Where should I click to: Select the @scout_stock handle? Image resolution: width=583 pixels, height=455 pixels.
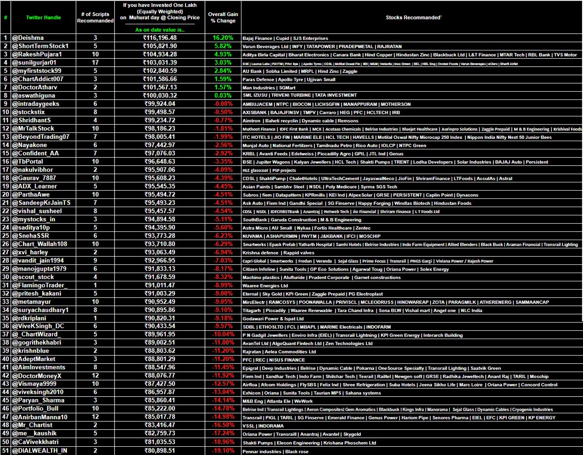point(32,276)
